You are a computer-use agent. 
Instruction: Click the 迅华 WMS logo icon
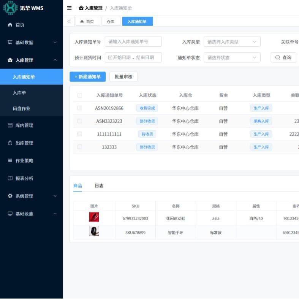10,8
